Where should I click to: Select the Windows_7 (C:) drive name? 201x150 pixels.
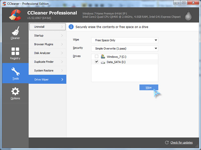116,57
